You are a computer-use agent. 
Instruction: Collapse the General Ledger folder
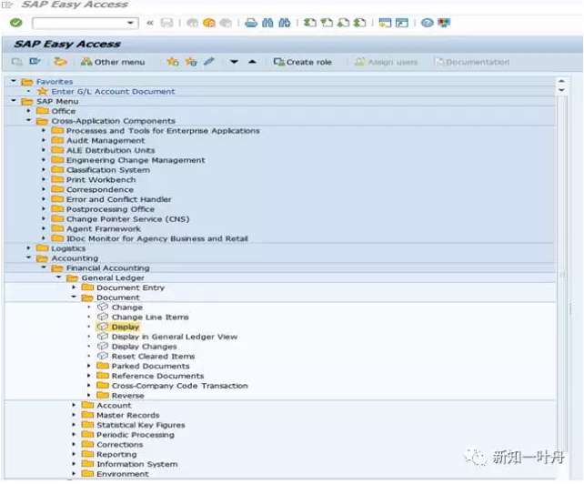tap(59, 277)
